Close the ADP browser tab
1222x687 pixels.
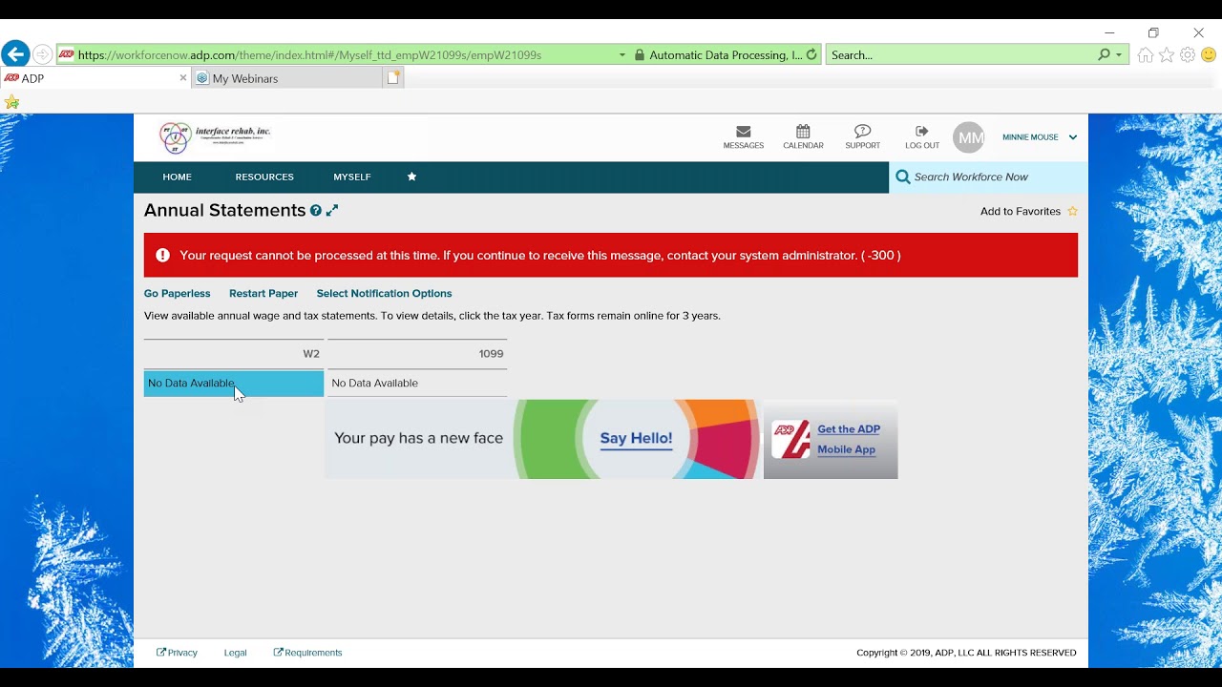tap(183, 78)
